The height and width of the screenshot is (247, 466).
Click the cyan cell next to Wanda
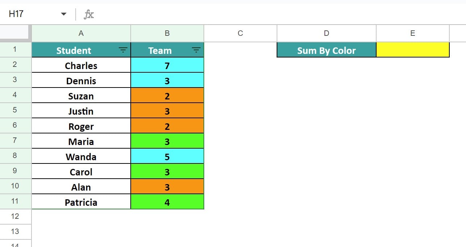tap(167, 157)
